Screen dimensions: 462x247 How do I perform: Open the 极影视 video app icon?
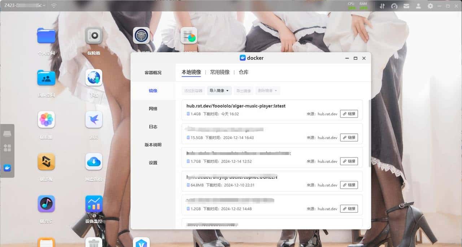pyautogui.click(x=46, y=162)
